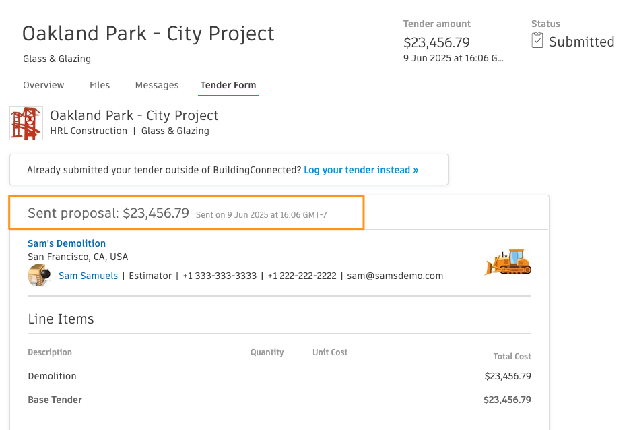Viewport: 631px width, 430px height.
Task: Open the Sam's Demolition company link
Action: 67,243
